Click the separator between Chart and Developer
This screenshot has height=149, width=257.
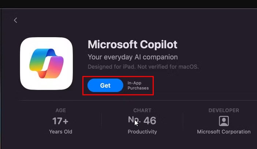click(x=183, y=122)
